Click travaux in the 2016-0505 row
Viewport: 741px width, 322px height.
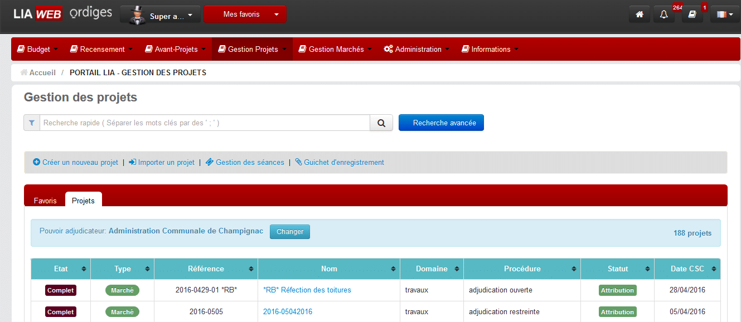tap(418, 312)
